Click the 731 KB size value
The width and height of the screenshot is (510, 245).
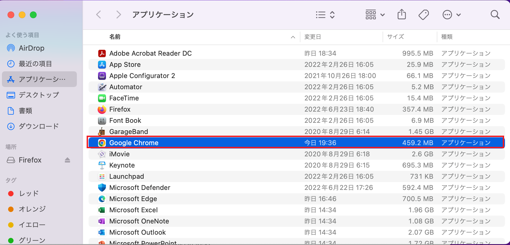(422, 176)
